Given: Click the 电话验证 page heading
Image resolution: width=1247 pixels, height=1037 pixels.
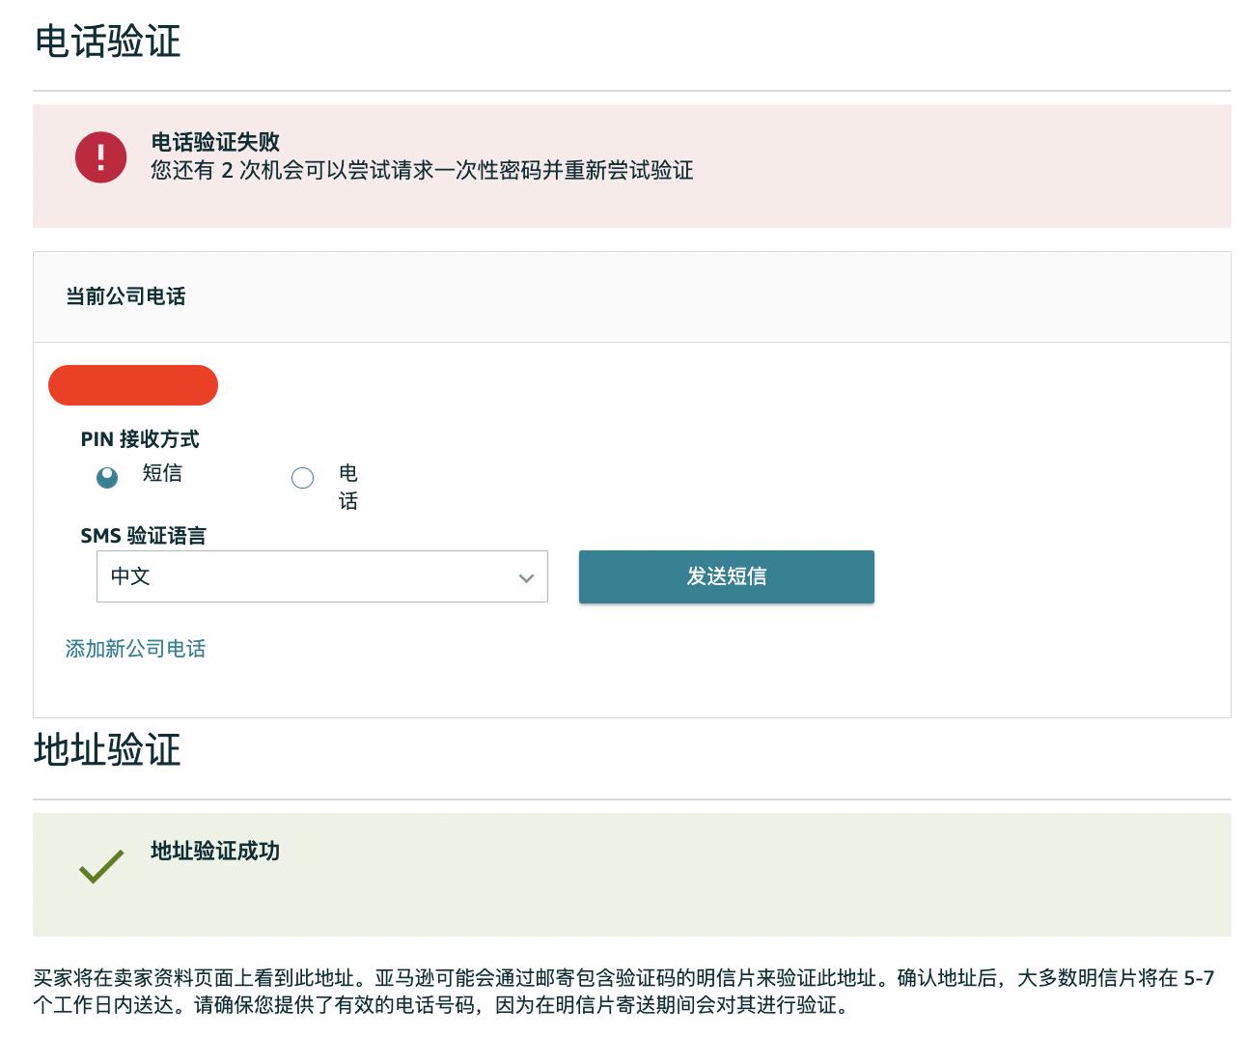Looking at the screenshot, I should click(x=107, y=42).
